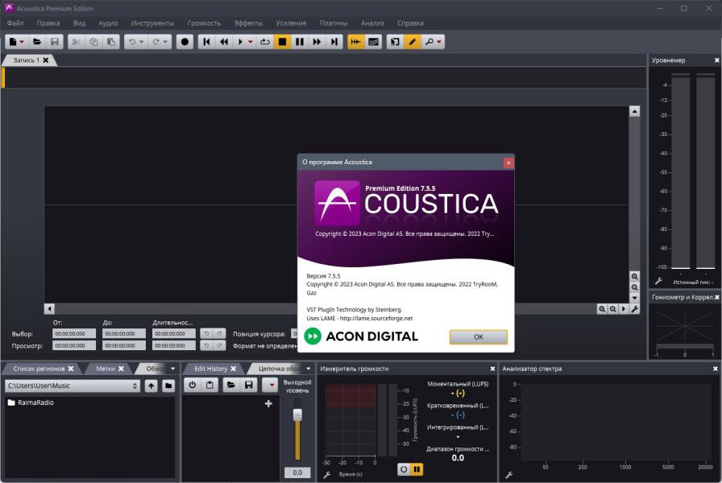Stop playback with the highlighted square button
The image size is (722, 483).
pyautogui.click(x=282, y=42)
